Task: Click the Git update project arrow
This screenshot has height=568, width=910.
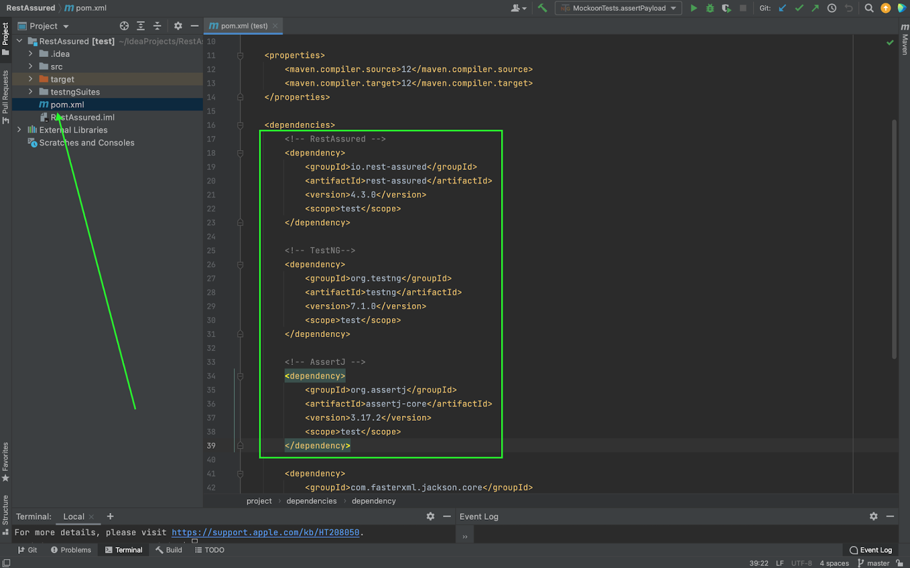Action: coord(783,8)
